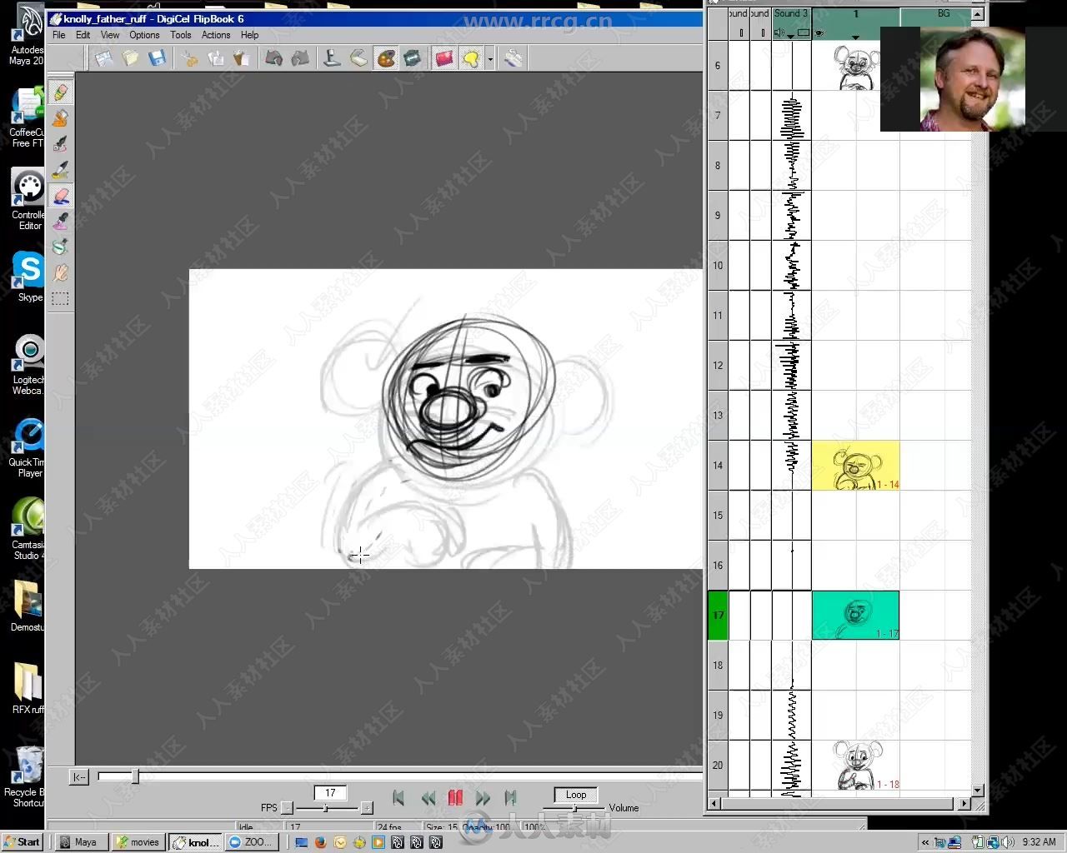The image size is (1067, 853).
Task: Switch to the movies taskbar button
Action: click(x=138, y=842)
